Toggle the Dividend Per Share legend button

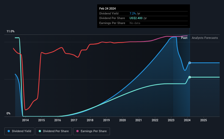point(54,131)
